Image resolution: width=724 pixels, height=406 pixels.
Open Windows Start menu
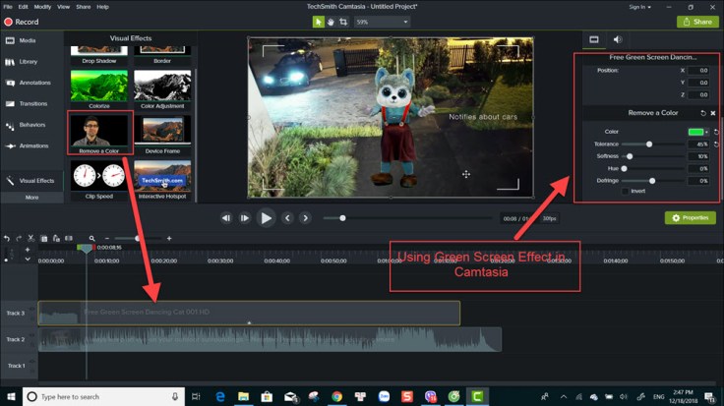tap(11, 397)
